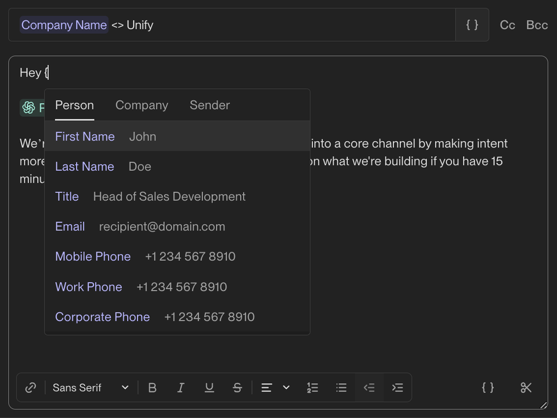This screenshot has width=557, height=418.
Task: Insert a numbered list
Action: point(313,387)
